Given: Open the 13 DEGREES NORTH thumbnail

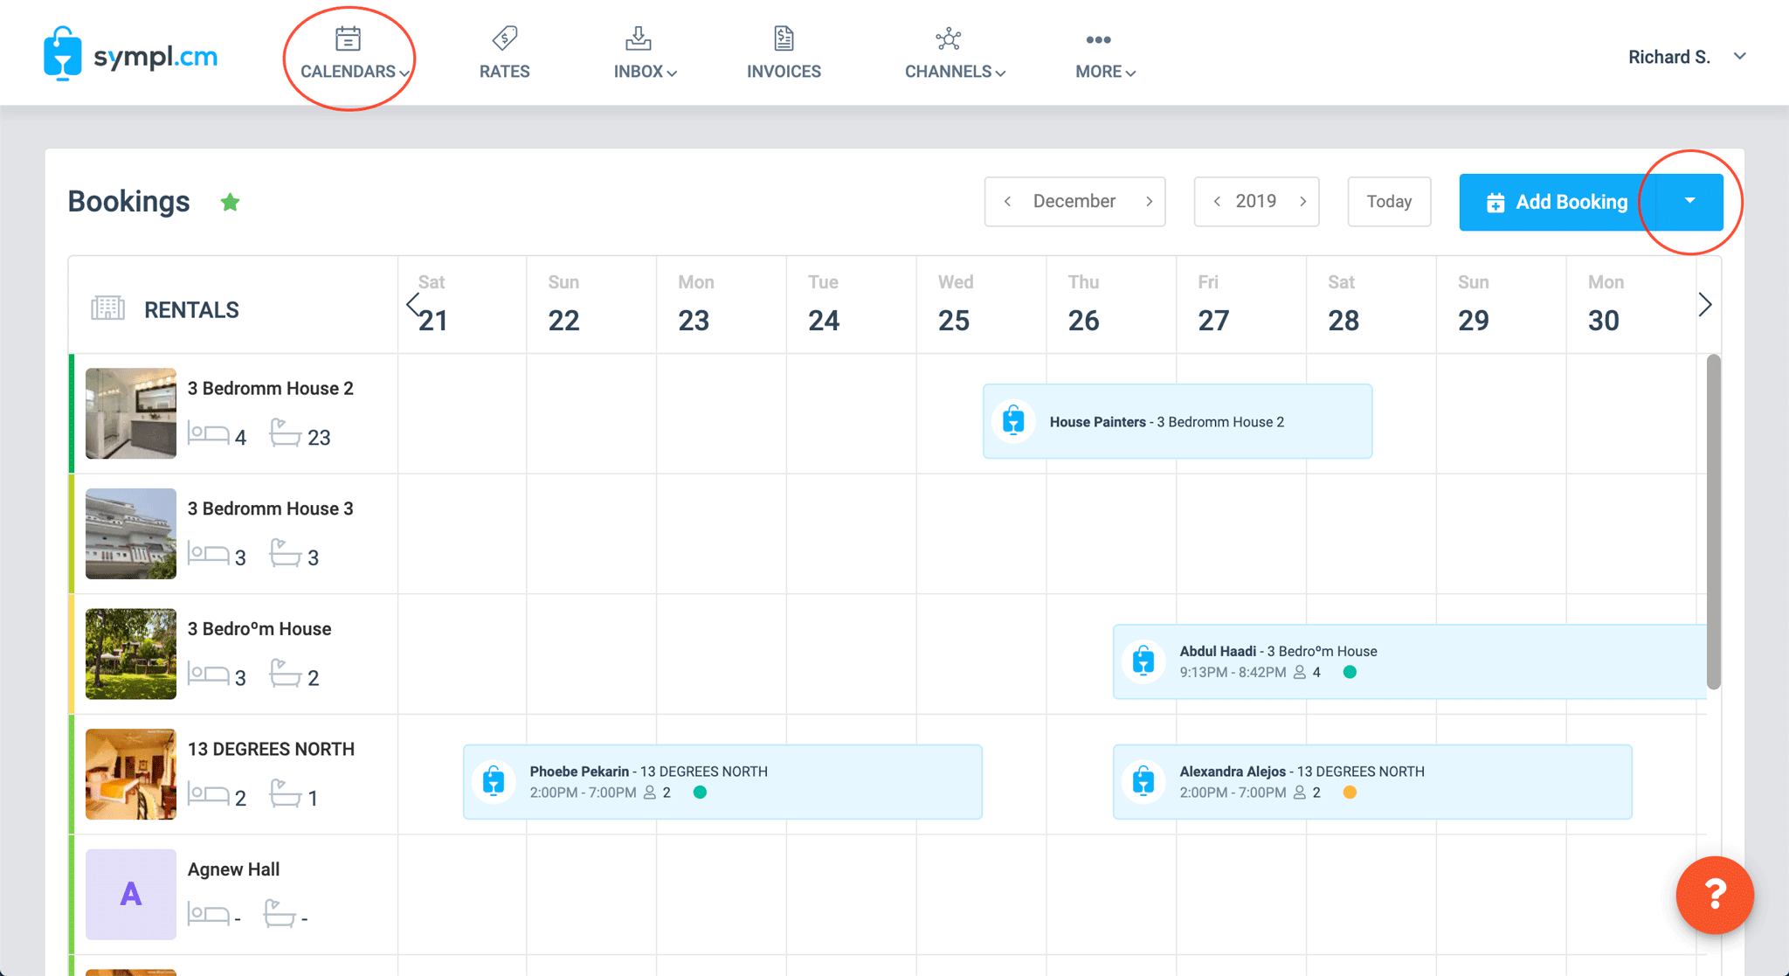Looking at the screenshot, I should click(131, 774).
